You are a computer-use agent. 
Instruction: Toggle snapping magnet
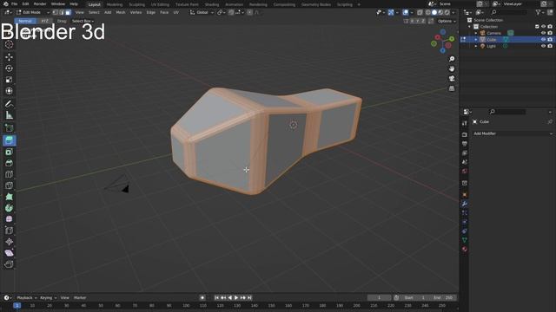[x=231, y=12]
